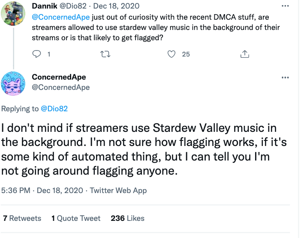The width and height of the screenshot is (301, 238).
Task: View the 236 Likes list
Action: pyautogui.click(x=127, y=218)
